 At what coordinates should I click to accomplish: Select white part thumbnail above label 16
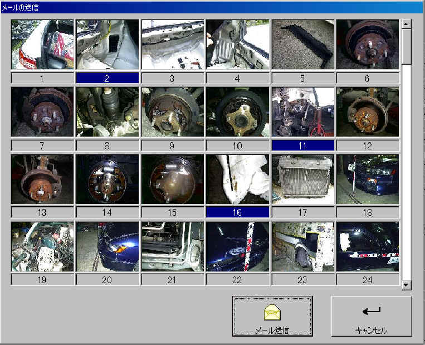pos(238,179)
